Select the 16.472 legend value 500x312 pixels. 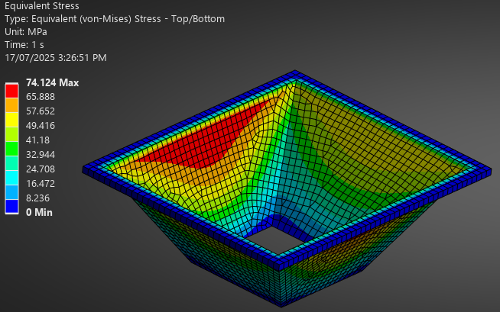41,184
